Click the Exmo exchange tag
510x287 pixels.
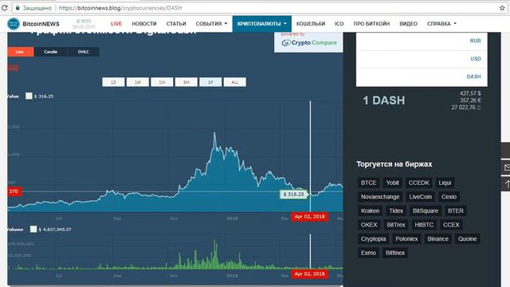click(x=368, y=253)
